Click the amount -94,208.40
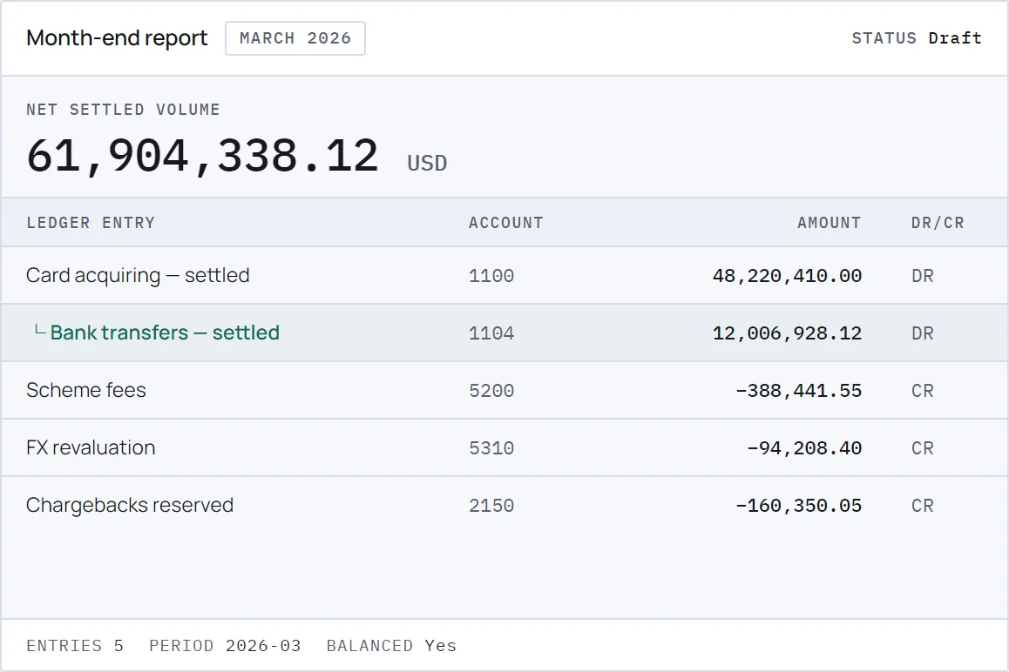Viewport: 1009px width, 672px height. (804, 448)
